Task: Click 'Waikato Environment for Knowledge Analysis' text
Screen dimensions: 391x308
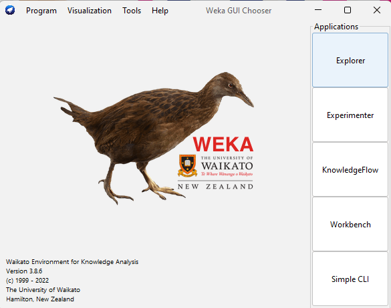Action: click(72, 262)
